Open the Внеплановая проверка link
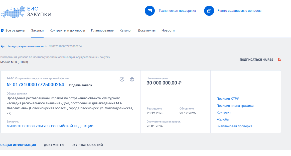291x156 pixels. [x=234, y=126]
